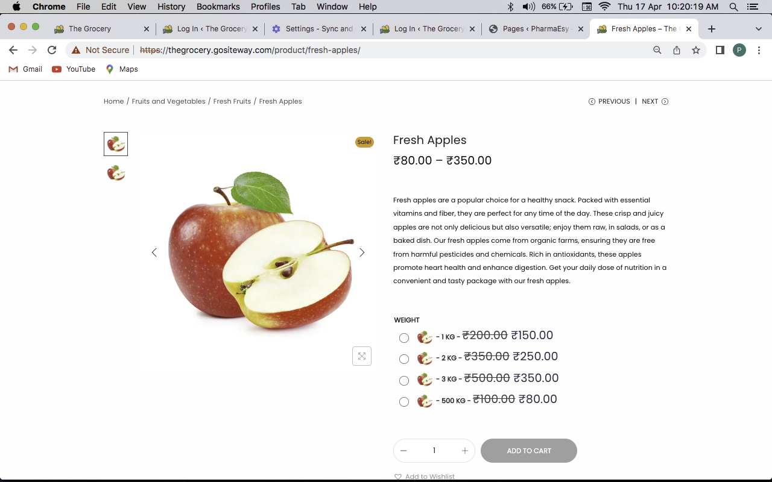Open fullscreen image zoom icon
The image size is (772, 482).
tap(362, 356)
